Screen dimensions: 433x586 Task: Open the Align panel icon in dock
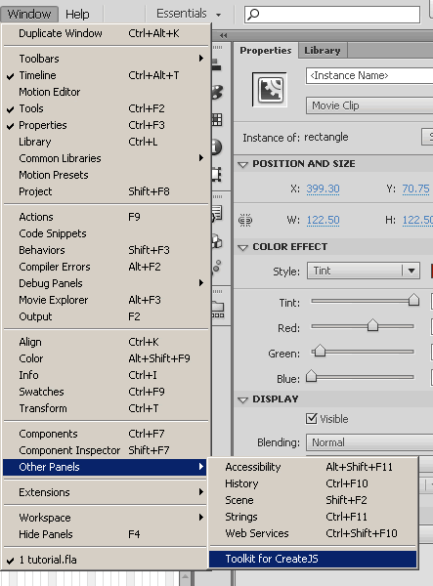coord(217,64)
